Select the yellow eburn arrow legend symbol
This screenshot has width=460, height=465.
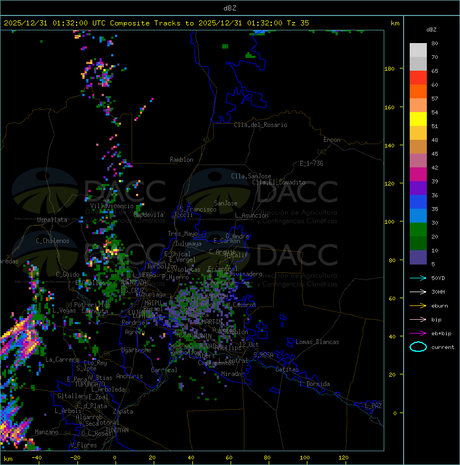(x=418, y=306)
